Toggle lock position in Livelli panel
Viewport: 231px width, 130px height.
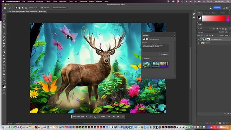pyautogui.click(x=207, y=35)
